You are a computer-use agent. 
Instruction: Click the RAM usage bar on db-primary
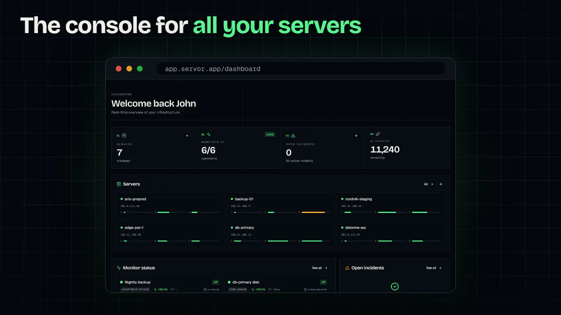282,241
